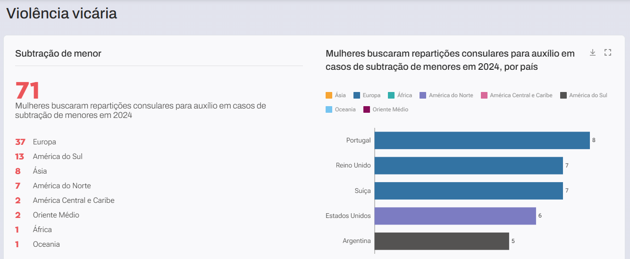
Task: Toggle the África legend series
Action: click(400, 95)
